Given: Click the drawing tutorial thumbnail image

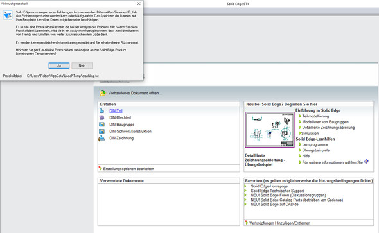Looking at the screenshot, I should pyautogui.click(x=270, y=130).
